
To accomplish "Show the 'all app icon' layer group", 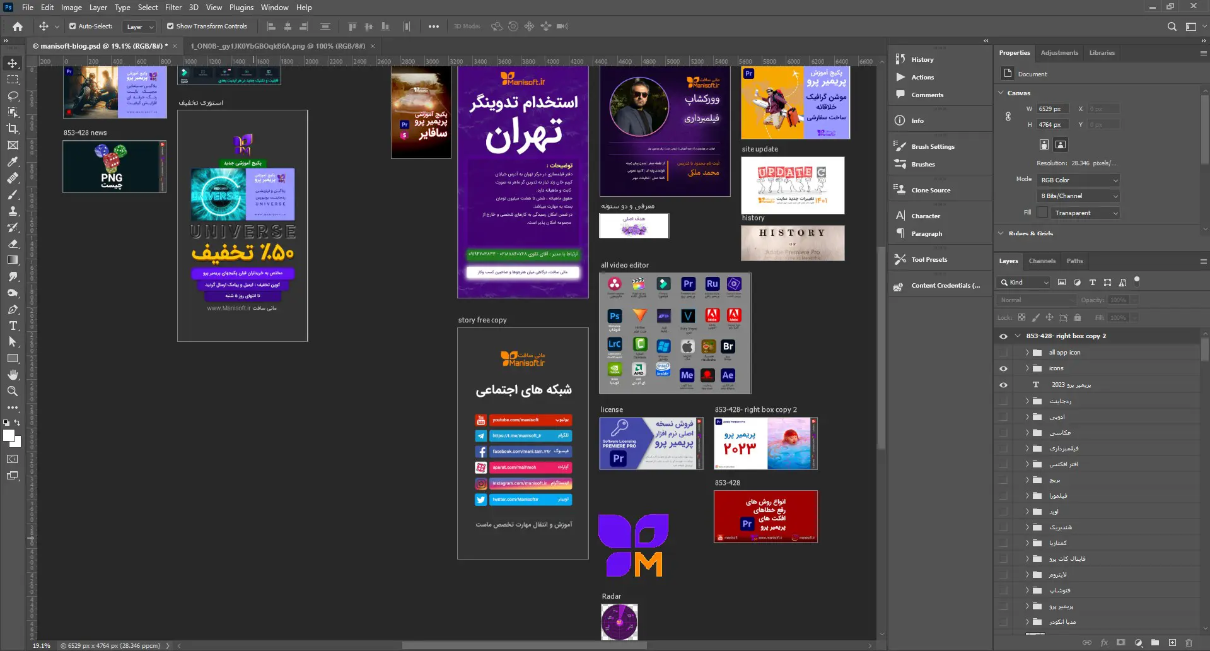I will point(1003,353).
